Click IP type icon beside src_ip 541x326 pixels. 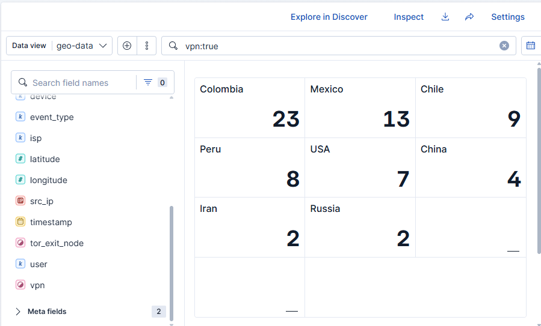click(x=20, y=201)
